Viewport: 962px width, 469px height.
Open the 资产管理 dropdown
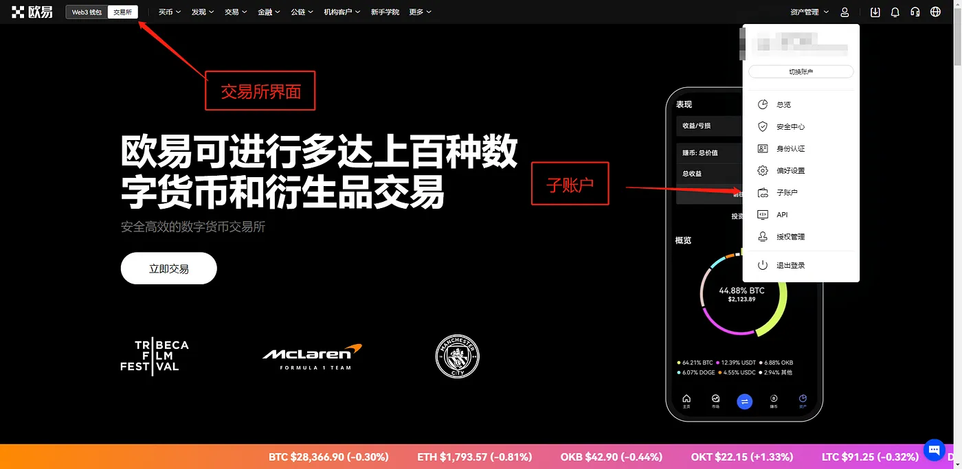809,12
